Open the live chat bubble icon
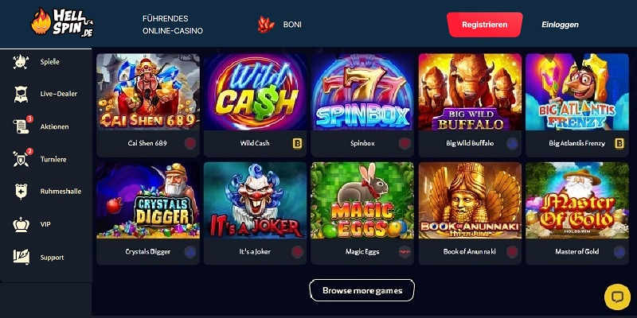The width and height of the screenshot is (637, 318). point(617,297)
